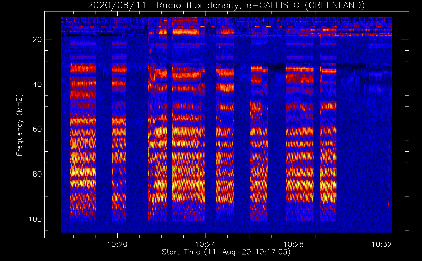Click the 60 MHz frequency tick label
Viewport: 422px width, 261px height.
point(37,129)
